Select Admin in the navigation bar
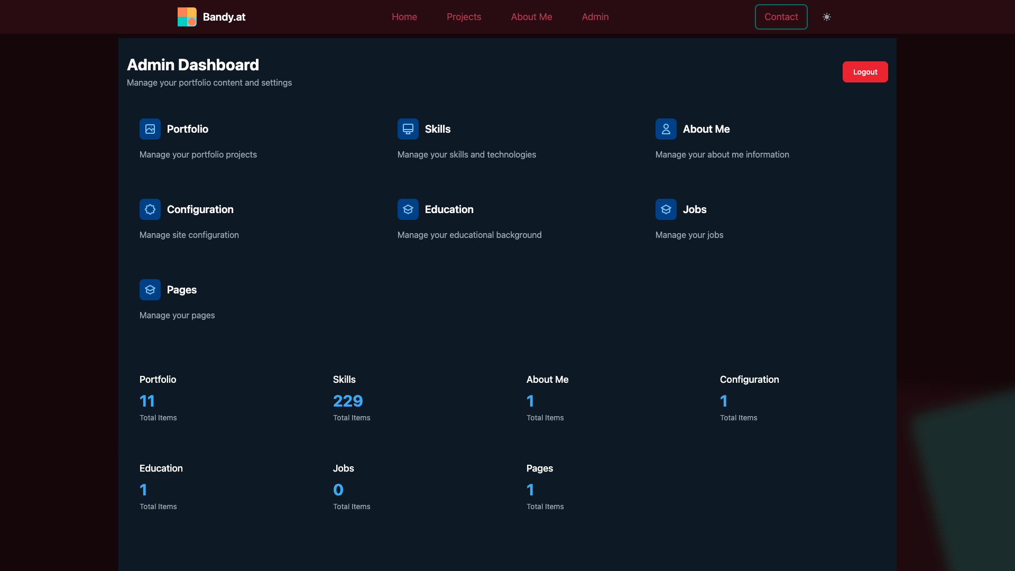The height and width of the screenshot is (571, 1015). (595, 17)
